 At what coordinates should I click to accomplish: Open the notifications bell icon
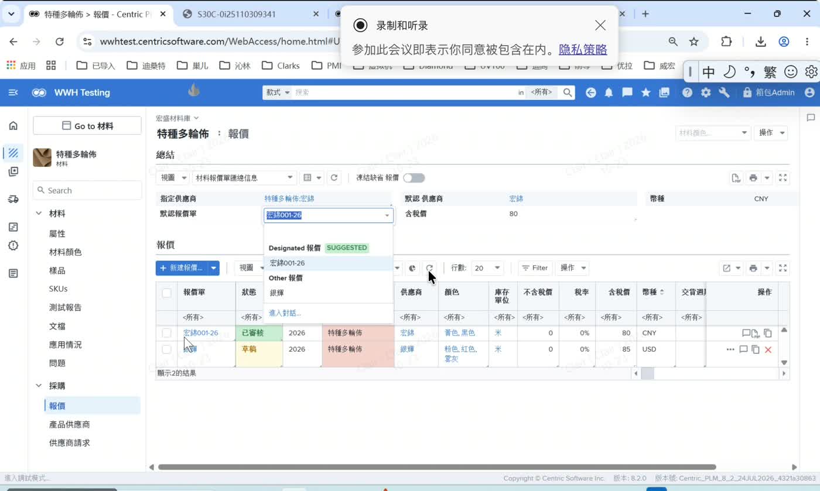click(x=609, y=92)
